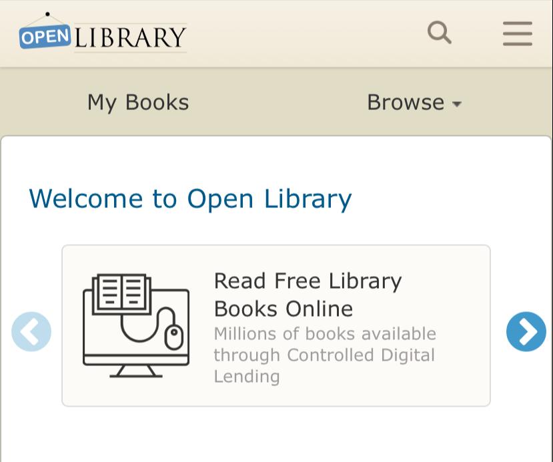The height and width of the screenshot is (462, 553).
Task: Click "through Controlled Digital" description line
Action: (x=324, y=355)
